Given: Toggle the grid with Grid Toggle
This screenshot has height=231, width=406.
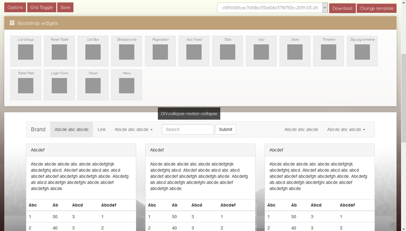Looking at the screenshot, I should (x=41, y=8).
